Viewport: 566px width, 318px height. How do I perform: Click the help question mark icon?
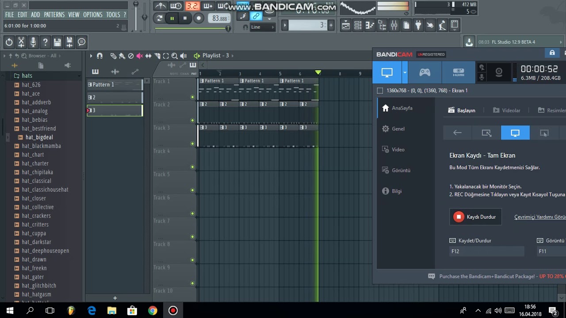coord(45,42)
